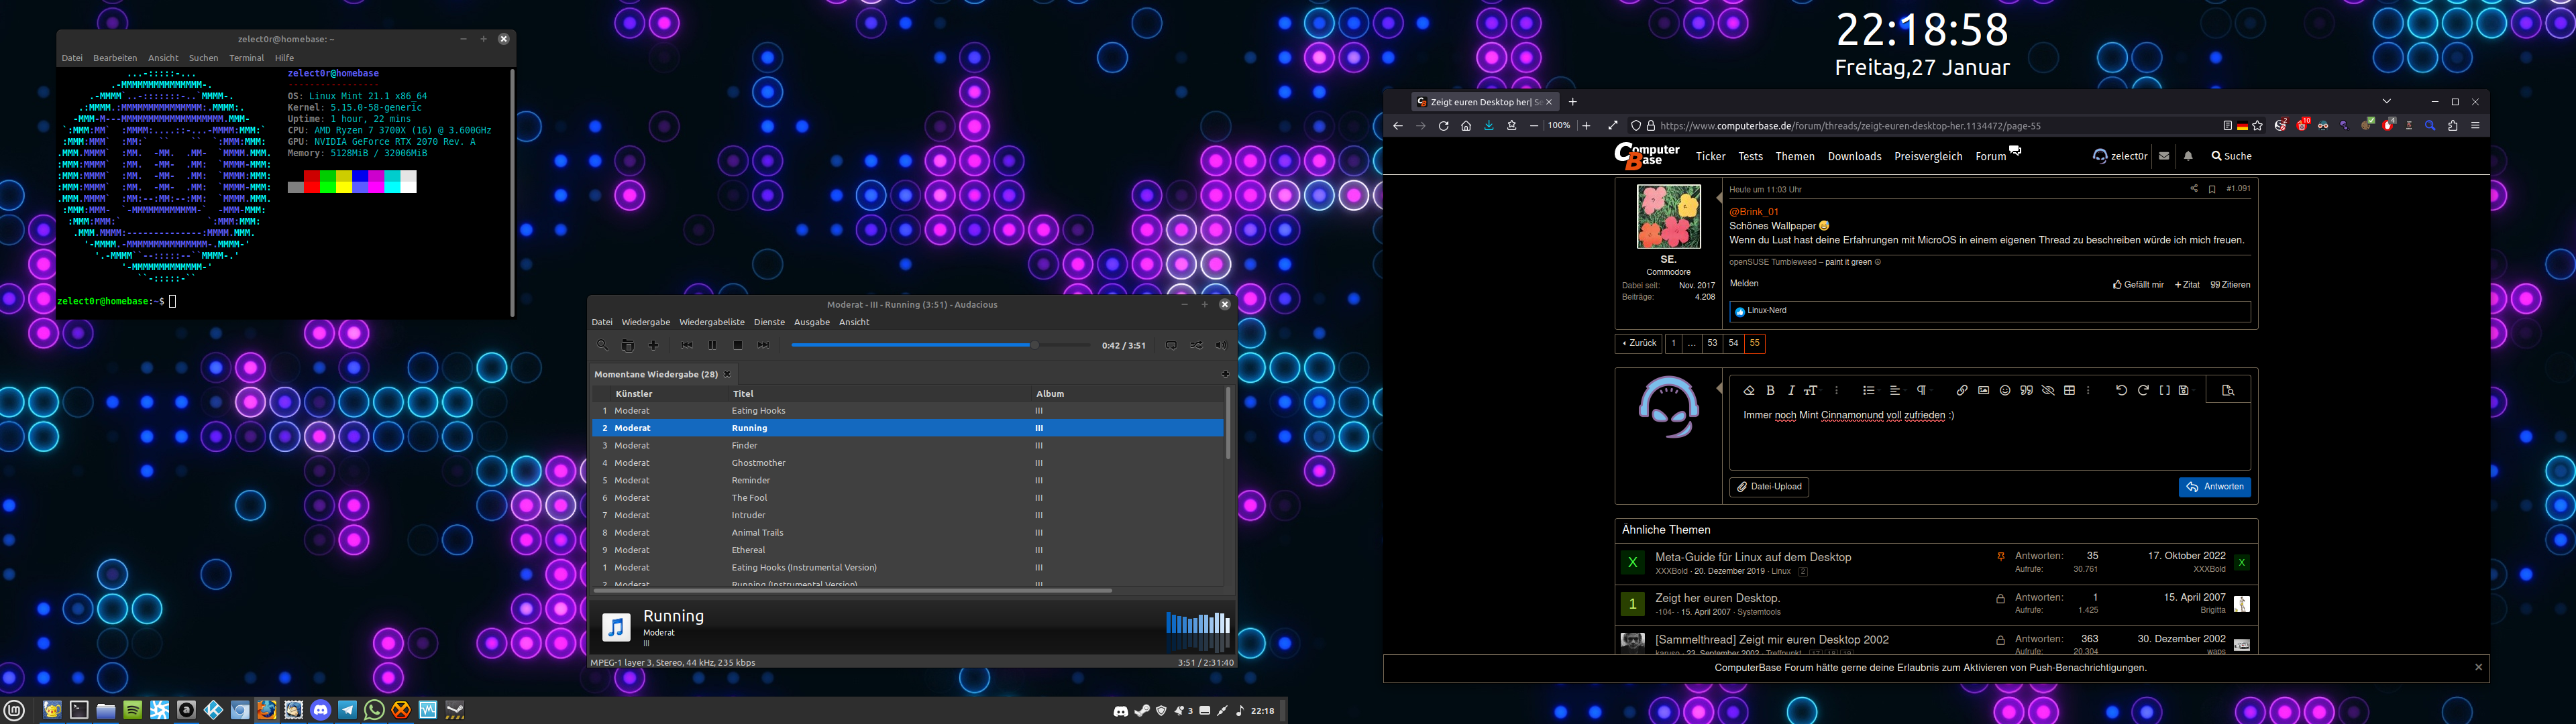
Task: Insert spoiler using crossed-eye icon
Action: [2048, 391]
